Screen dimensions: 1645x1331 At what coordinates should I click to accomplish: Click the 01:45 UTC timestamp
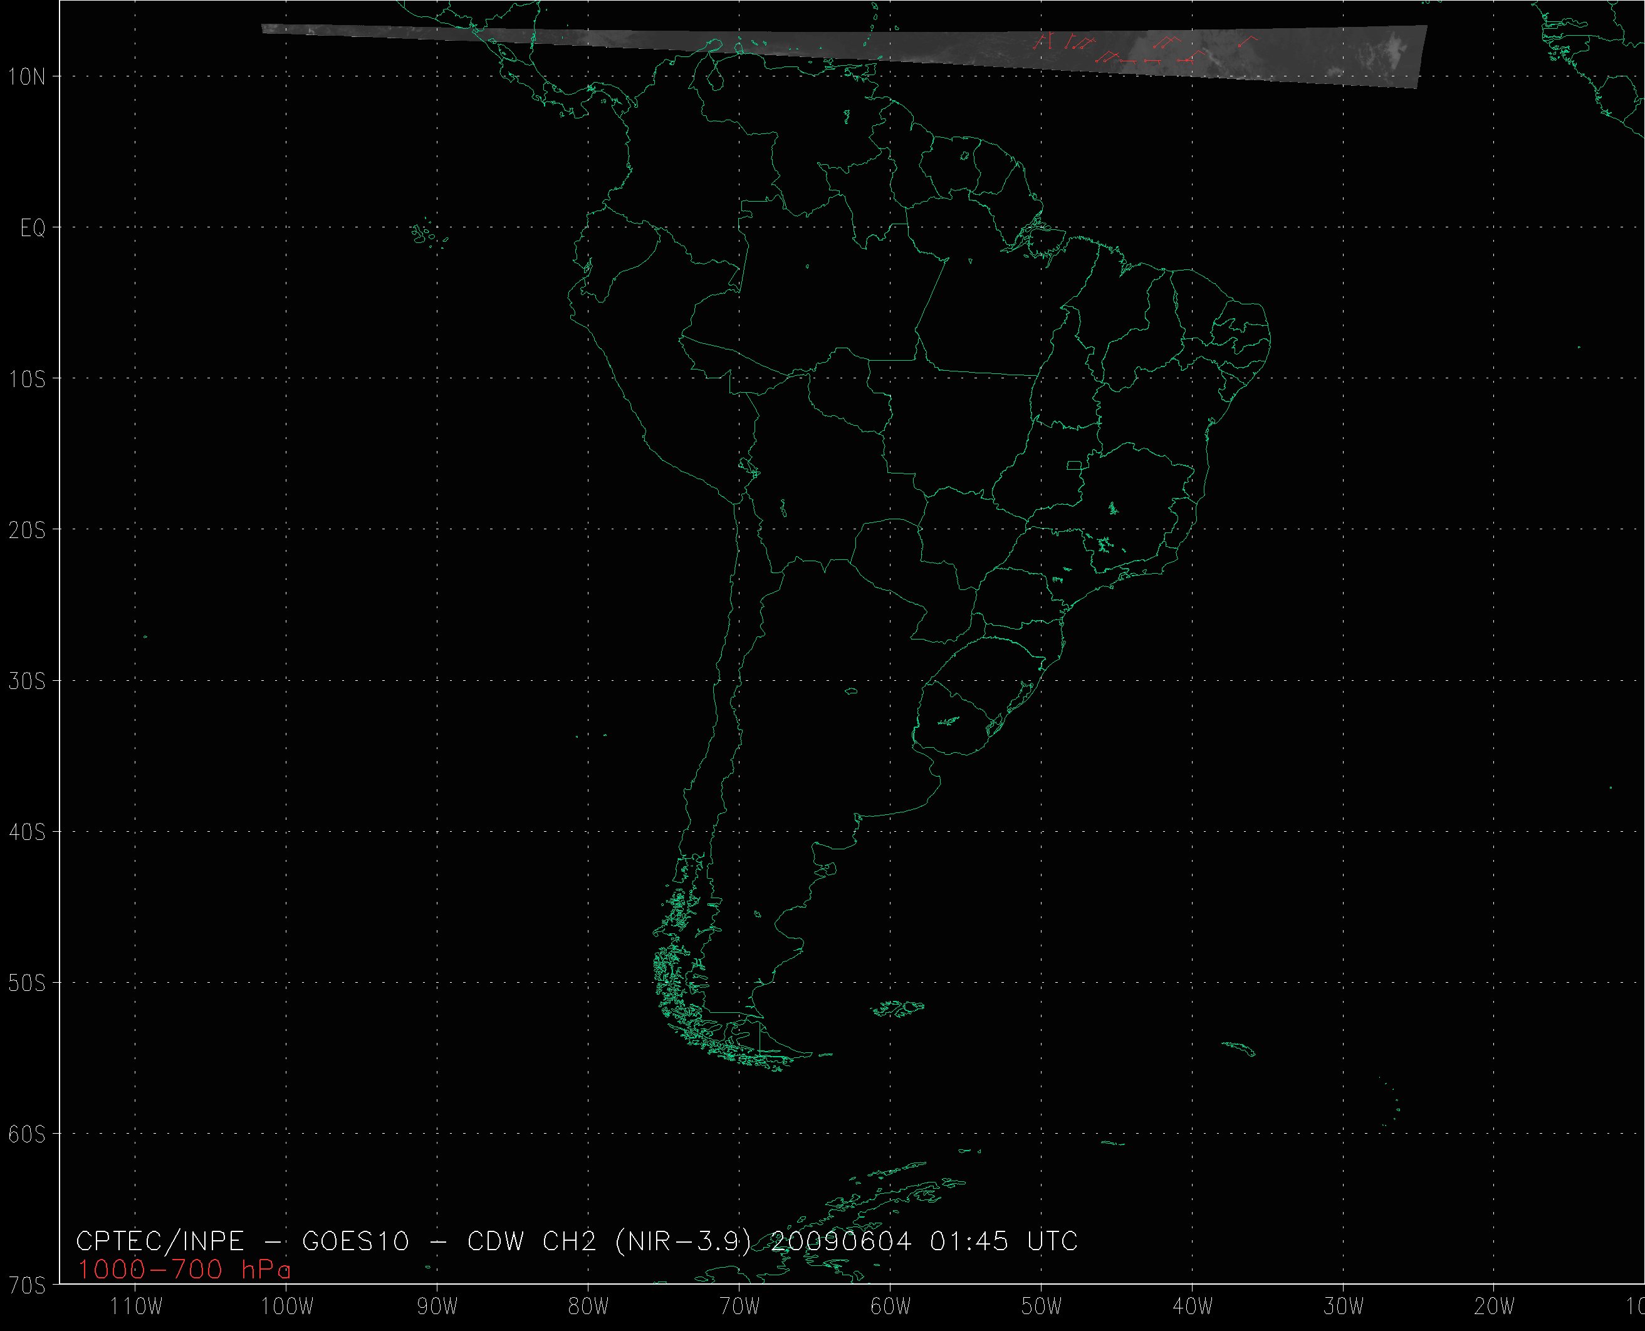[x=1003, y=1241]
